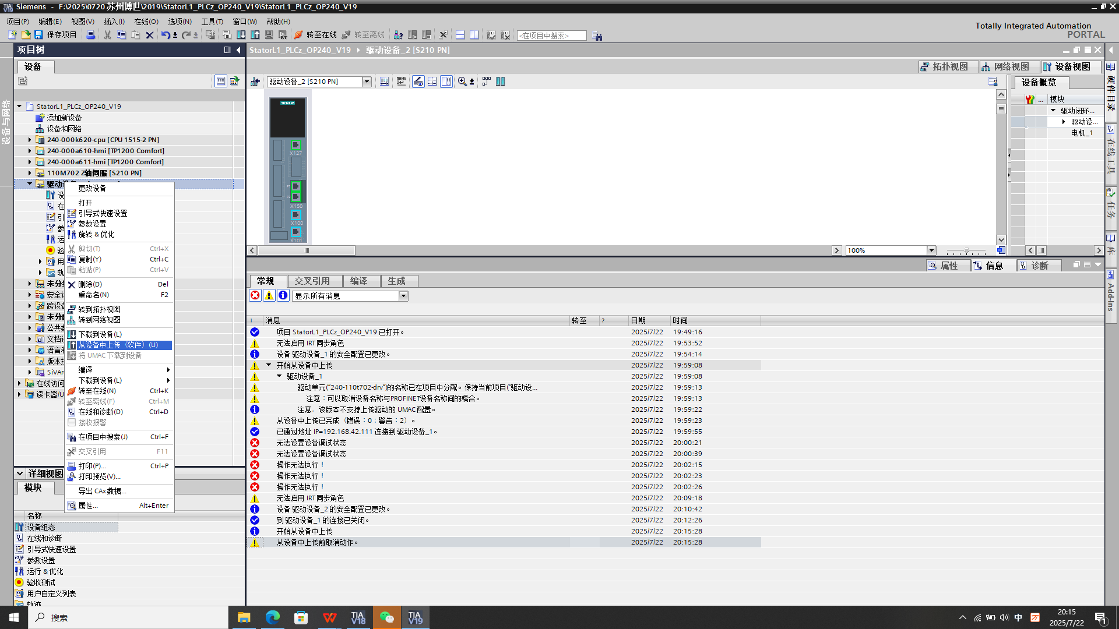The height and width of the screenshot is (629, 1119).
Task: Click the Windows taskbar 搜索 box
Action: tap(128, 617)
